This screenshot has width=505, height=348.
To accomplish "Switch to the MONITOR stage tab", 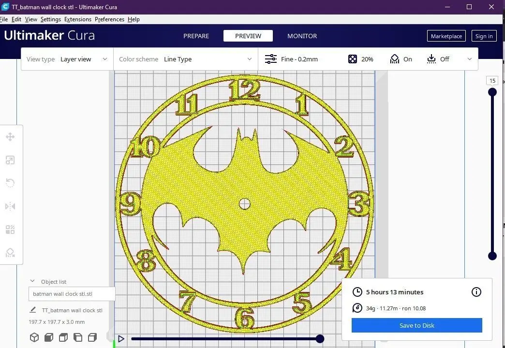I will 302,36.
